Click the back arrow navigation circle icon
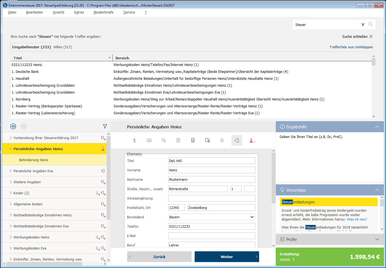The image size is (386, 268). (x=13, y=126)
